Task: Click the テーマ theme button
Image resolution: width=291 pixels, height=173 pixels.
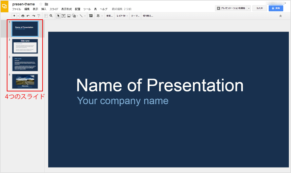Action: pos(135,16)
